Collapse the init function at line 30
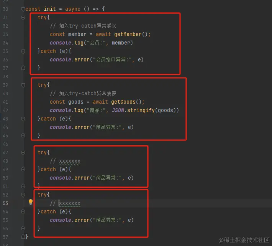This screenshot has height=246, width=272. coord(23,9)
